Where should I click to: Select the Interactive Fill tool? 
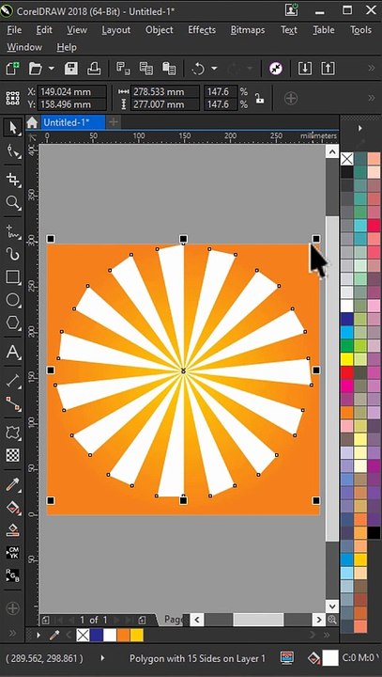click(12, 508)
